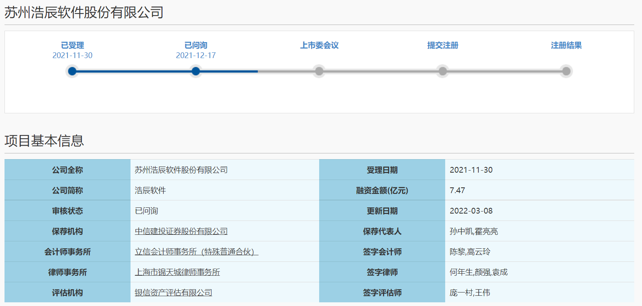Click the 公司全称 value 苏州浩辰软件股份有限公司
This screenshot has height=306, width=642.
181,170
